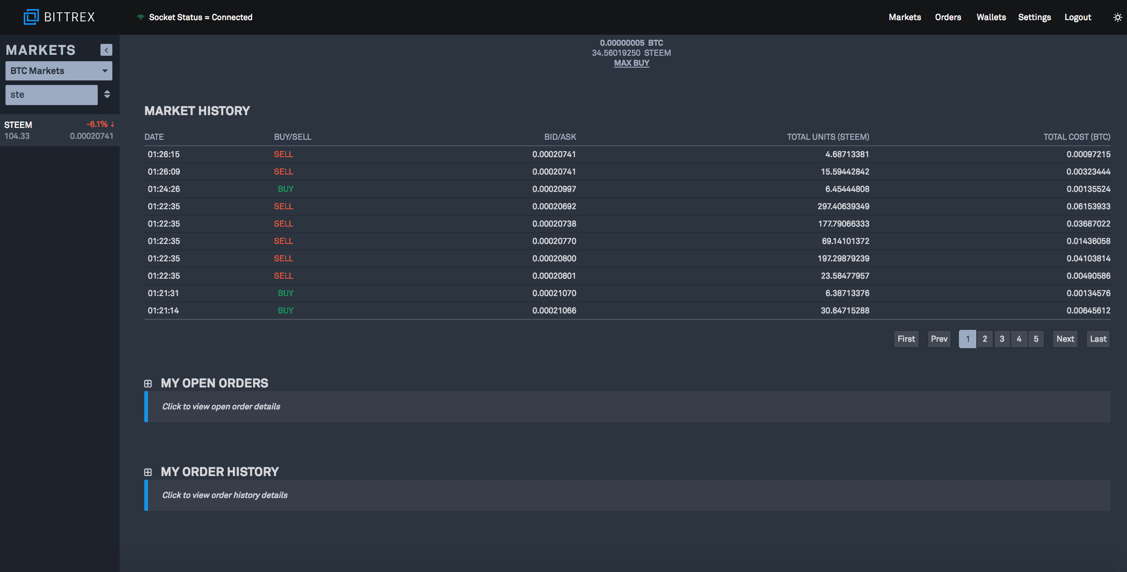
Task: Click the Logout menu item
Action: pos(1077,16)
